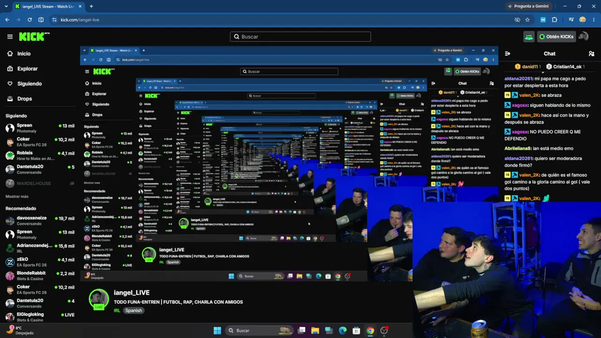
Task: Open the iangel_LIVE channel name
Action: pos(131,292)
